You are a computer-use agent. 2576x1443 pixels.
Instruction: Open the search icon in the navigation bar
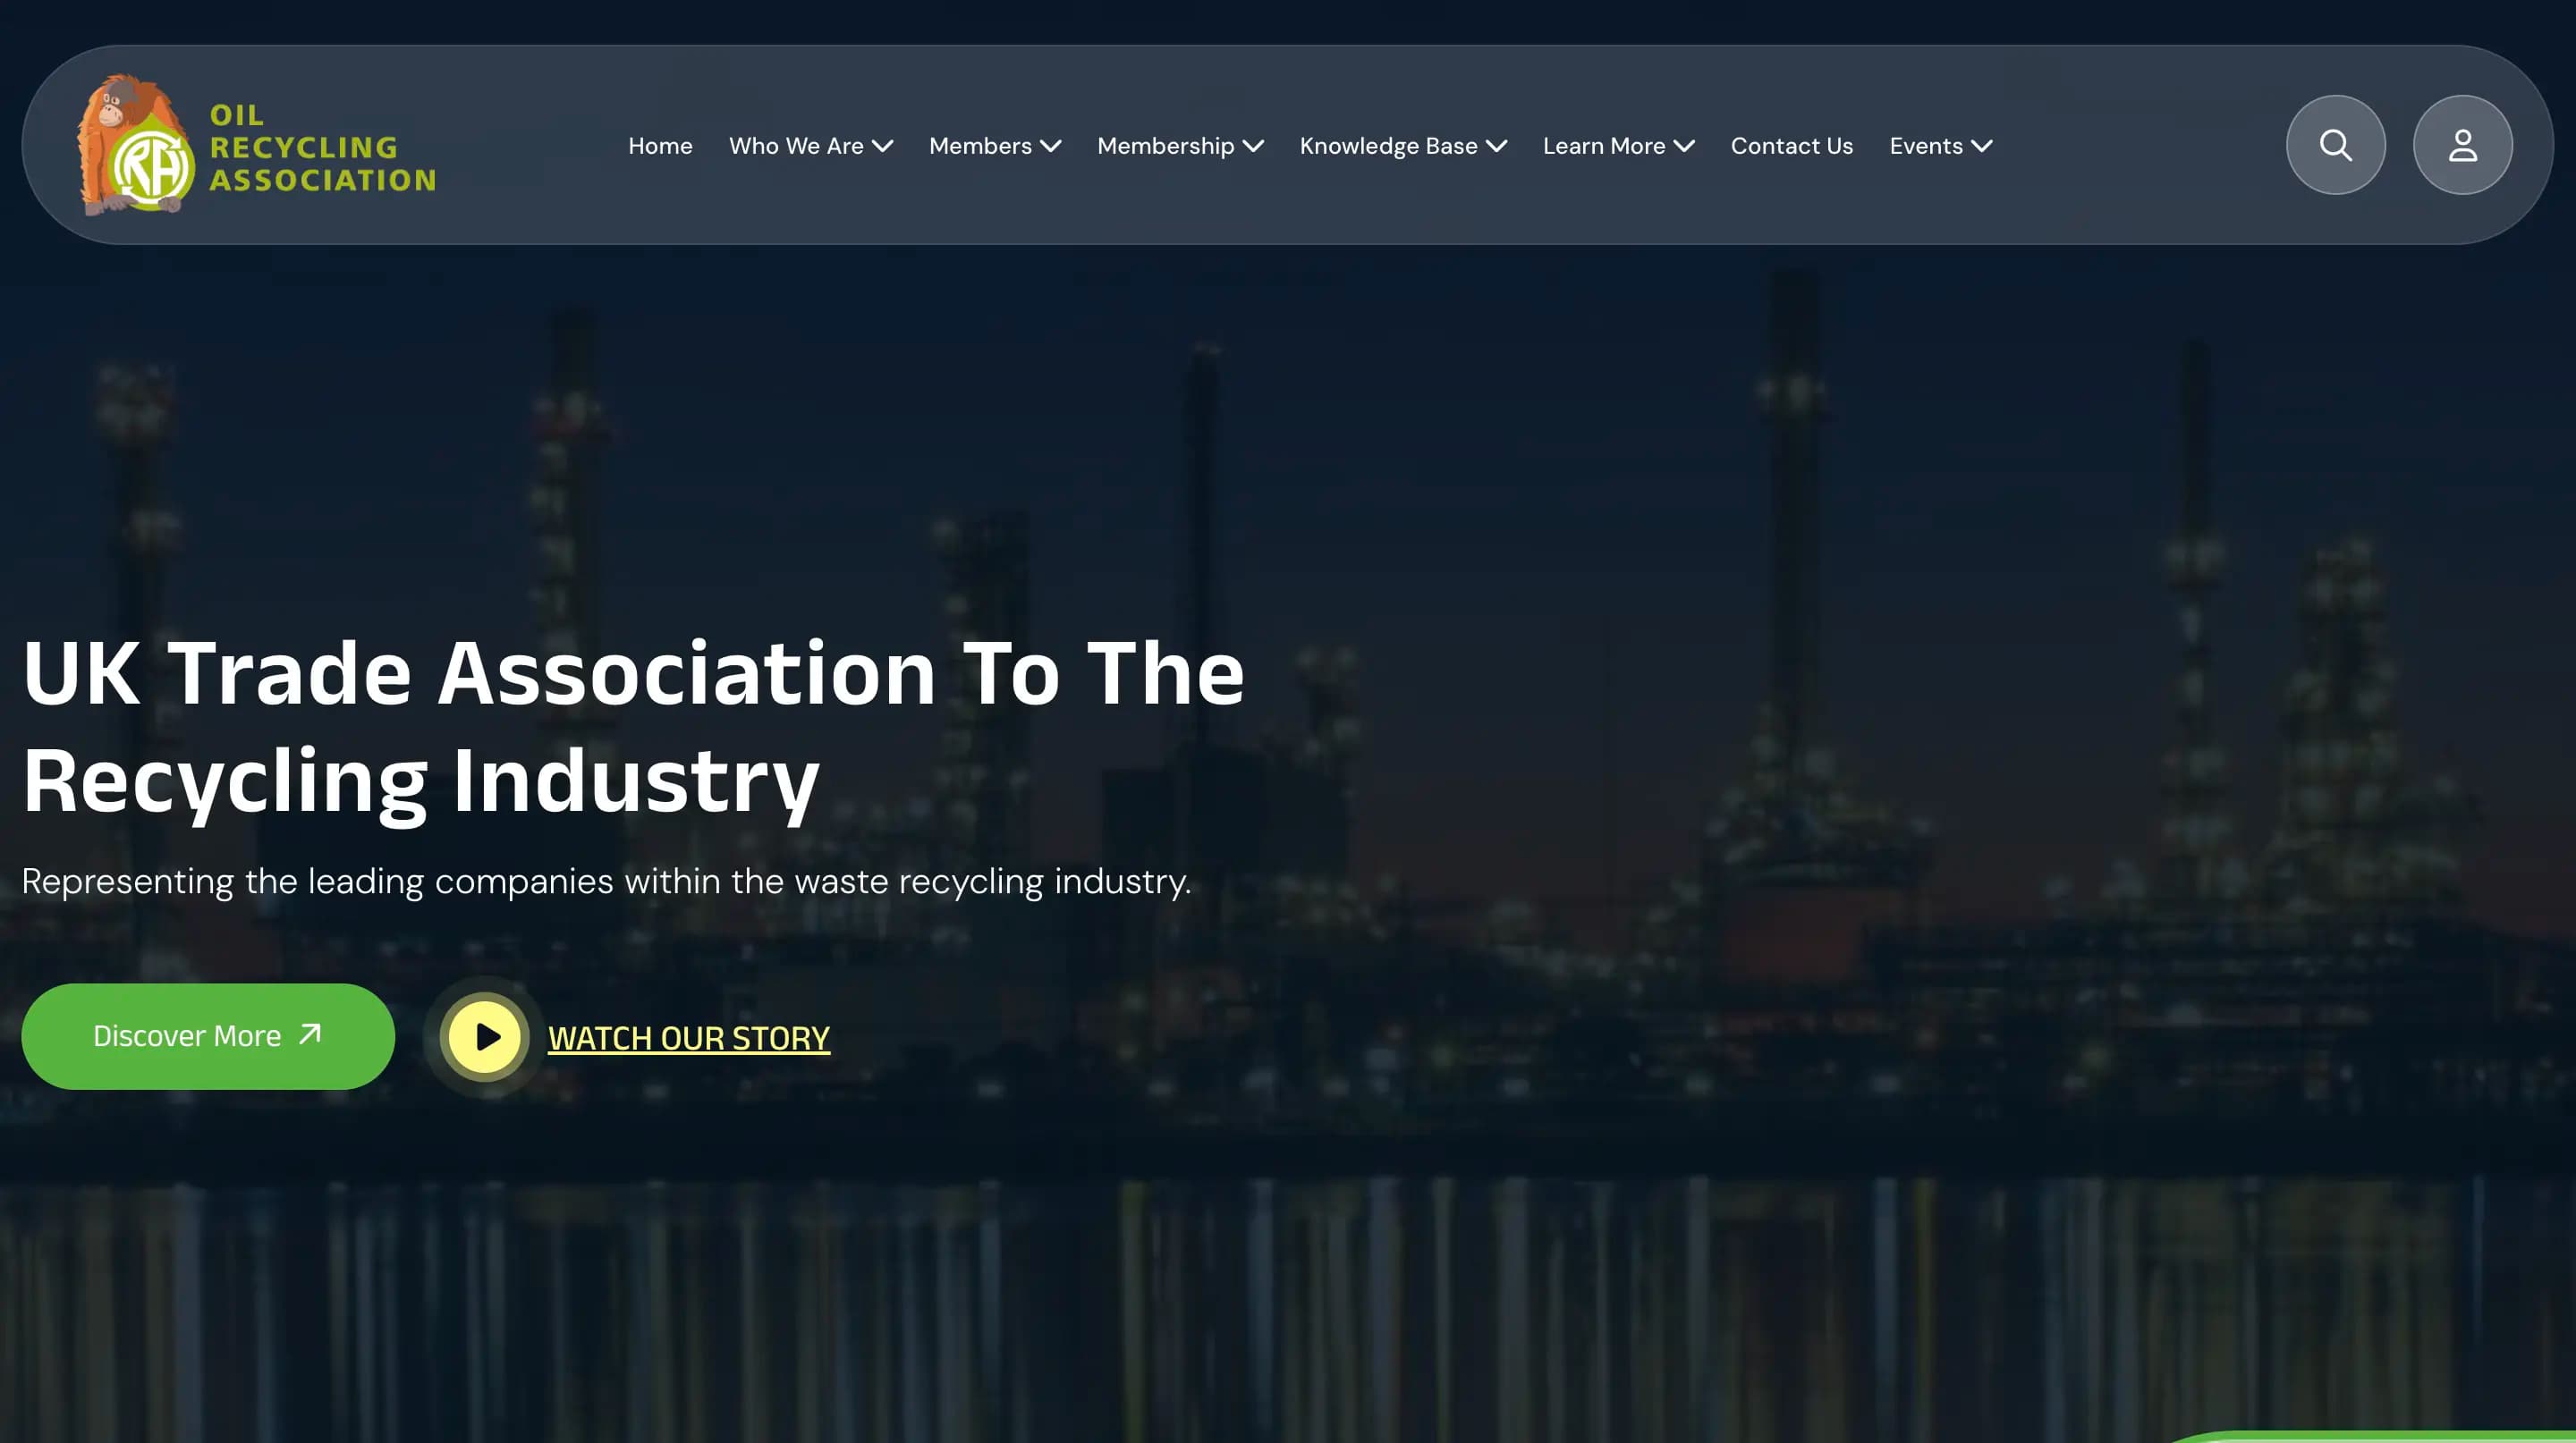pyautogui.click(x=2336, y=145)
